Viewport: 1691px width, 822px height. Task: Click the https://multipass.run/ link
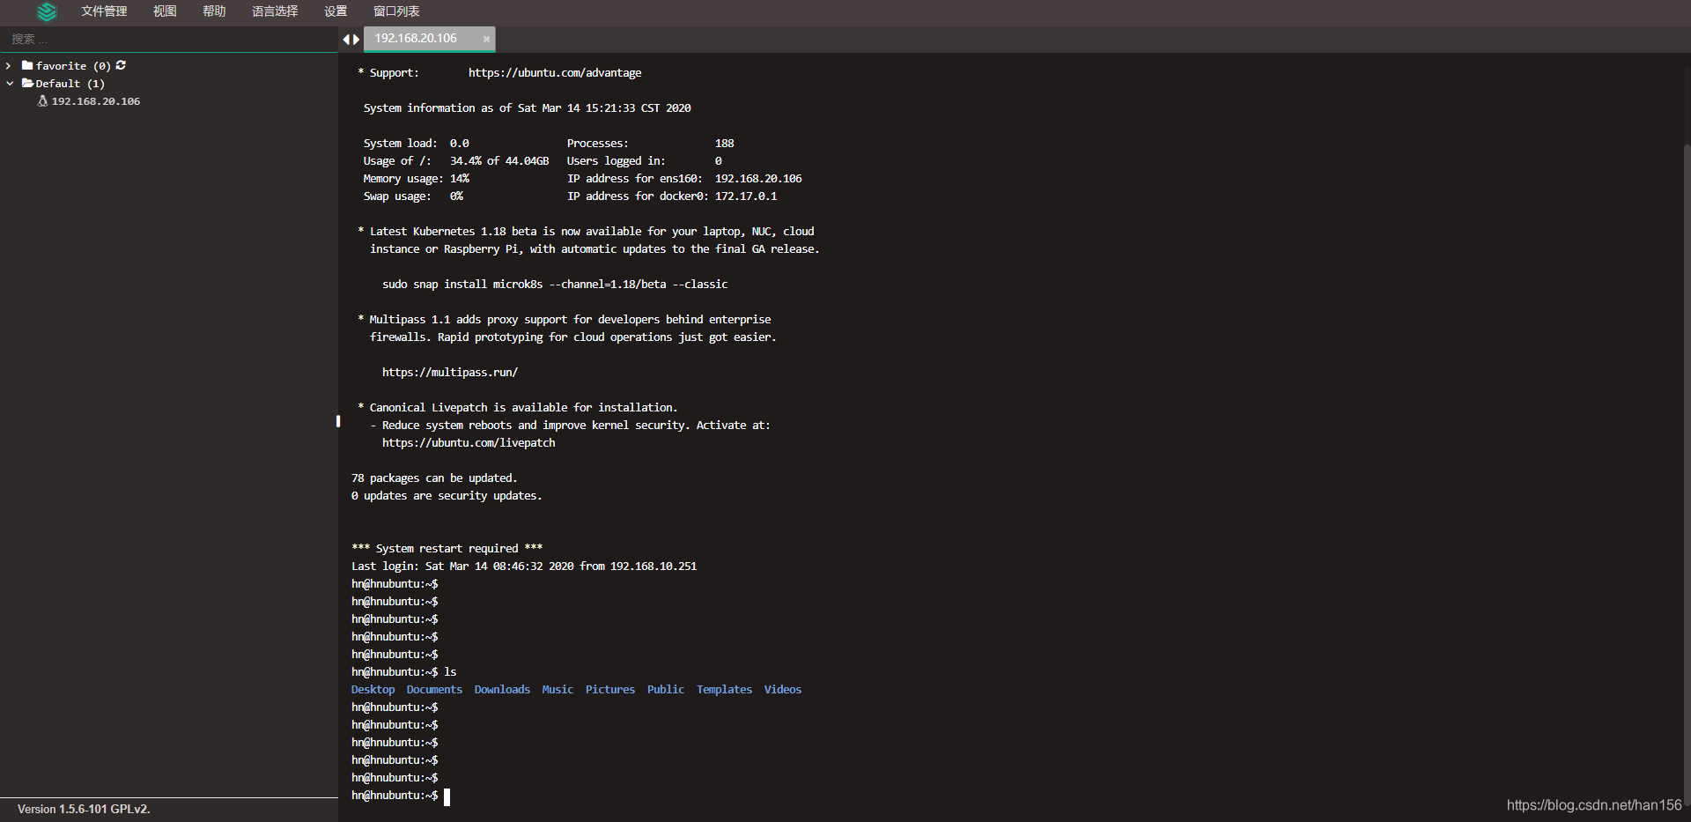[x=450, y=373]
